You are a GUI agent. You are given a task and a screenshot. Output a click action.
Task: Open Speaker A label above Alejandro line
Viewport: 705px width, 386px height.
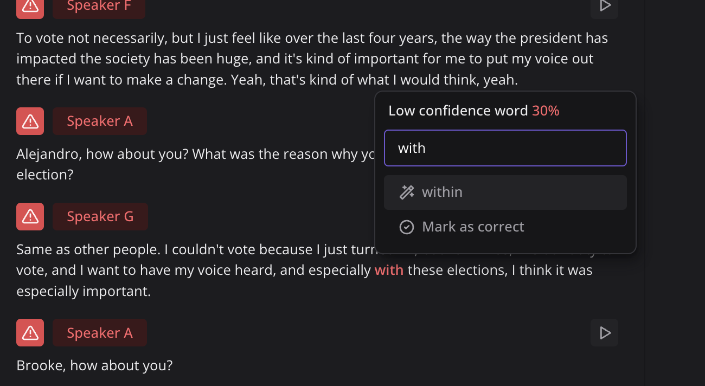pos(100,121)
